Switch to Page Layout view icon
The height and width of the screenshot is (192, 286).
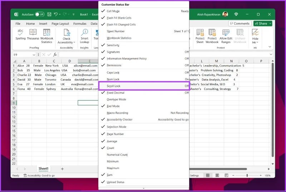tap(217, 176)
